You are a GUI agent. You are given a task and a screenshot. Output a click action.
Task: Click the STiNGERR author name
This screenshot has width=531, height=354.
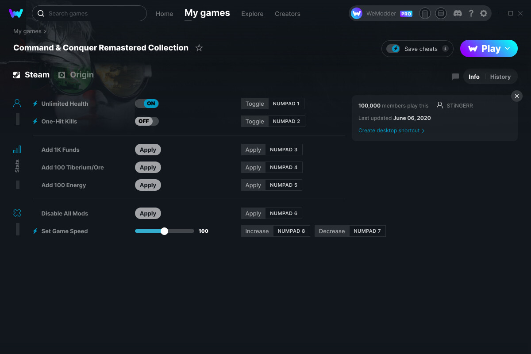[x=460, y=106]
